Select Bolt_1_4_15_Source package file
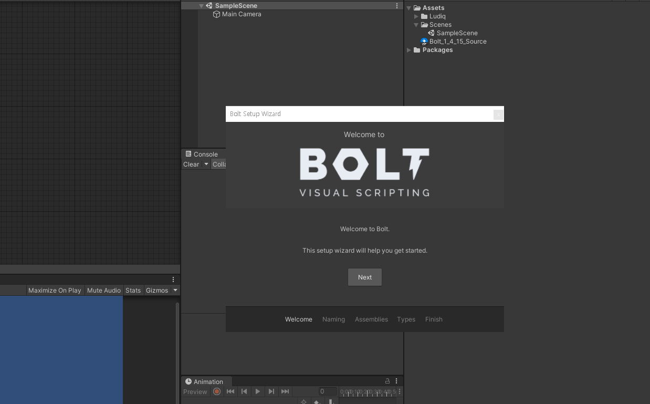This screenshot has height=404, width=650. coord(458,42)
